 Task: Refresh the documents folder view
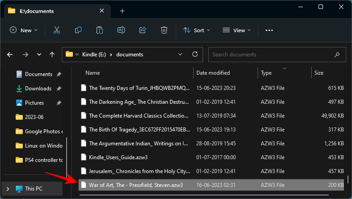pos(195,55)
